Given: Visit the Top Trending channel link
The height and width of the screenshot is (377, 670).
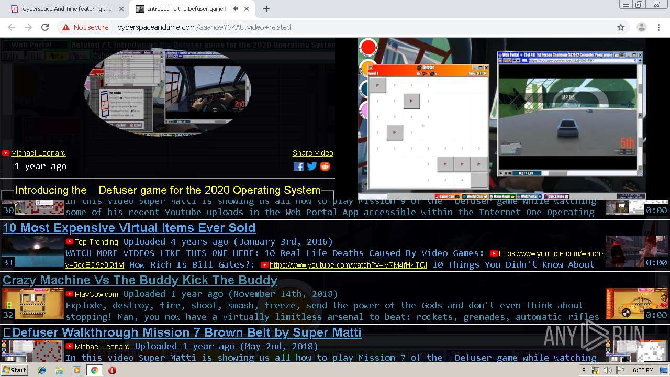Looking at the screenshot, I should click(x=96, y=242).
